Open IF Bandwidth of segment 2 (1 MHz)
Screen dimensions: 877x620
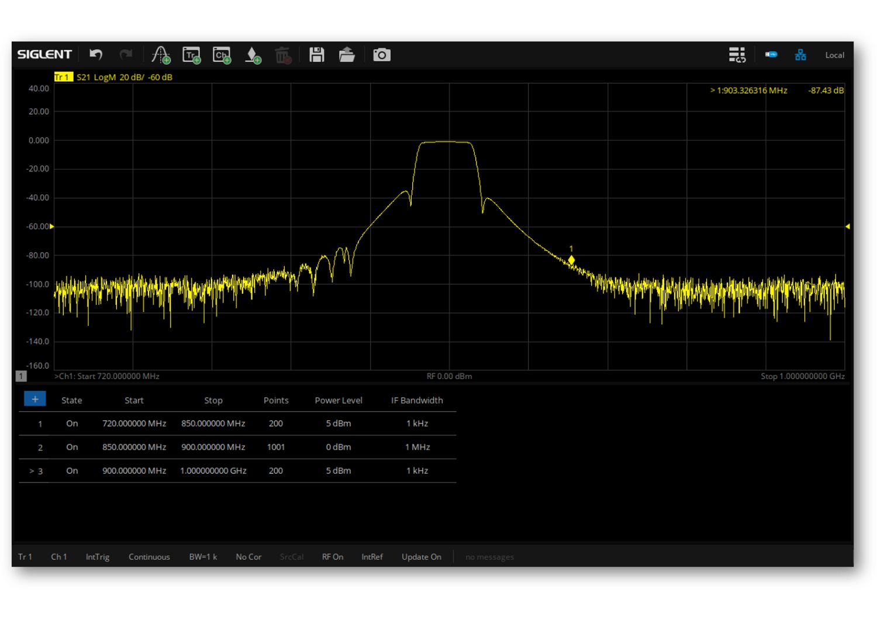pyautogui.click(x=417, y=447)
